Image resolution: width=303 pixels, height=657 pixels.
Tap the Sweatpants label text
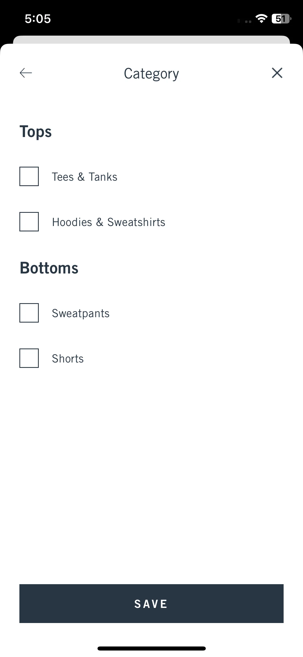click(x=81, y=313)
